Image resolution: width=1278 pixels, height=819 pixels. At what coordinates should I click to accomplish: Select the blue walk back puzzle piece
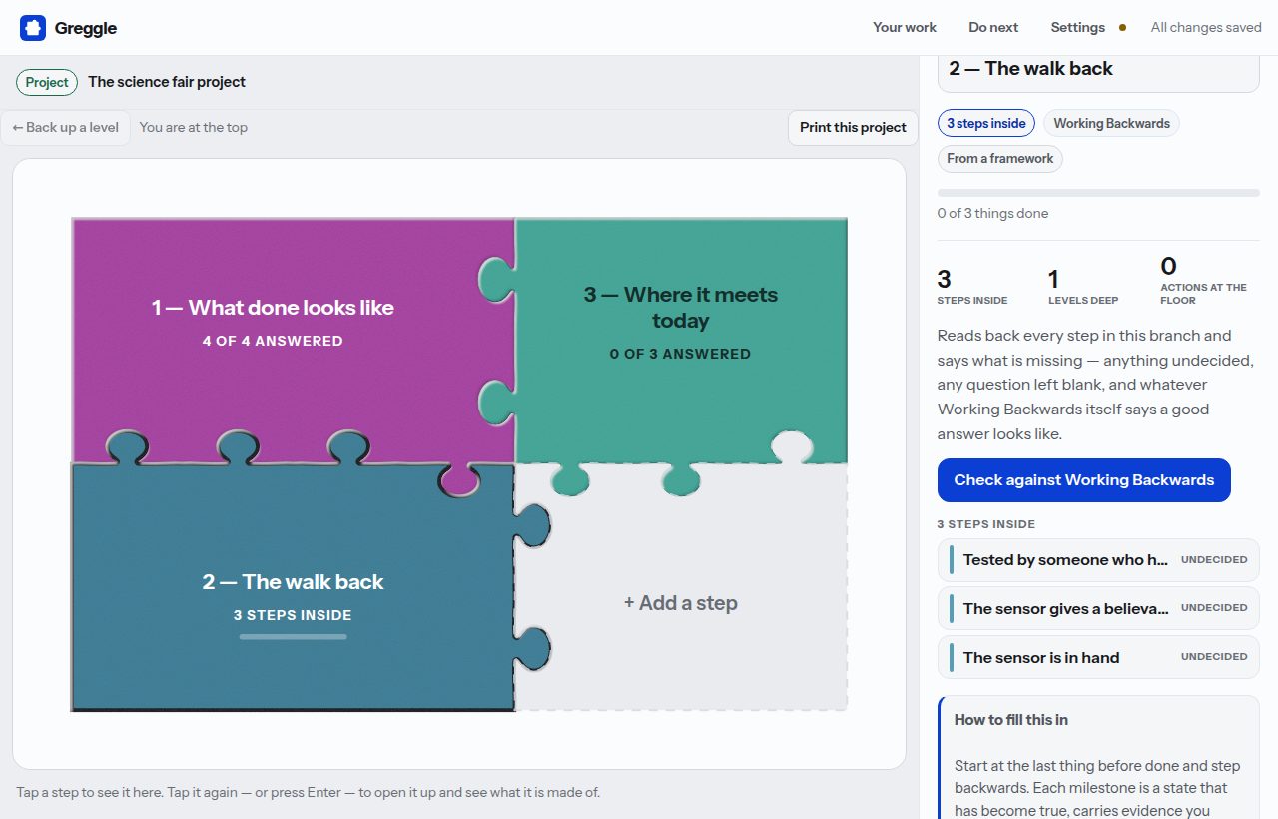[x=293, y=589]
